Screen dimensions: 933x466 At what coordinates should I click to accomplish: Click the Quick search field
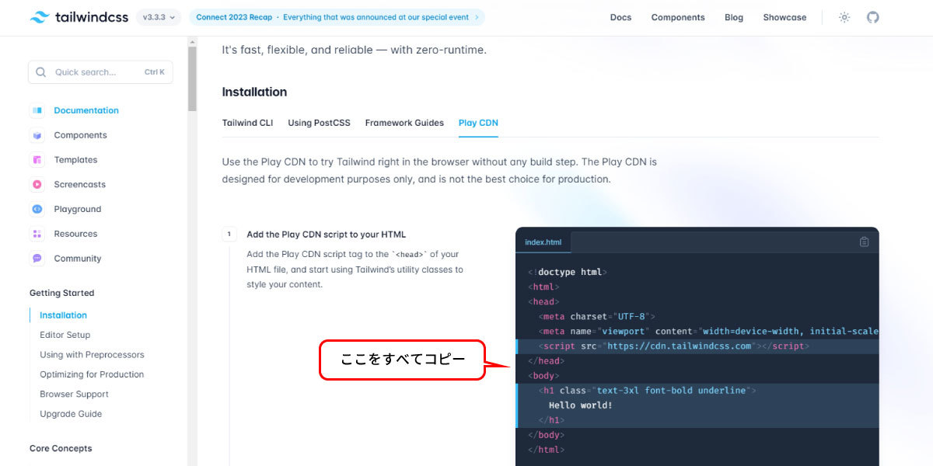pos(100,72)
